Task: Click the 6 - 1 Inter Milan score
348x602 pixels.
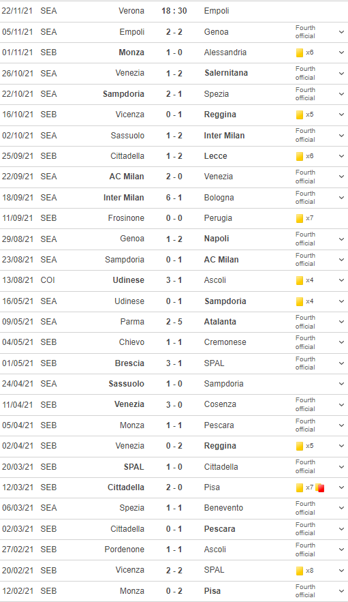Action: click(174, 198)
